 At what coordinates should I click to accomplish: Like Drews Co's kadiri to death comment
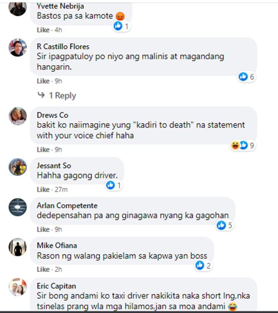[43, 149]
